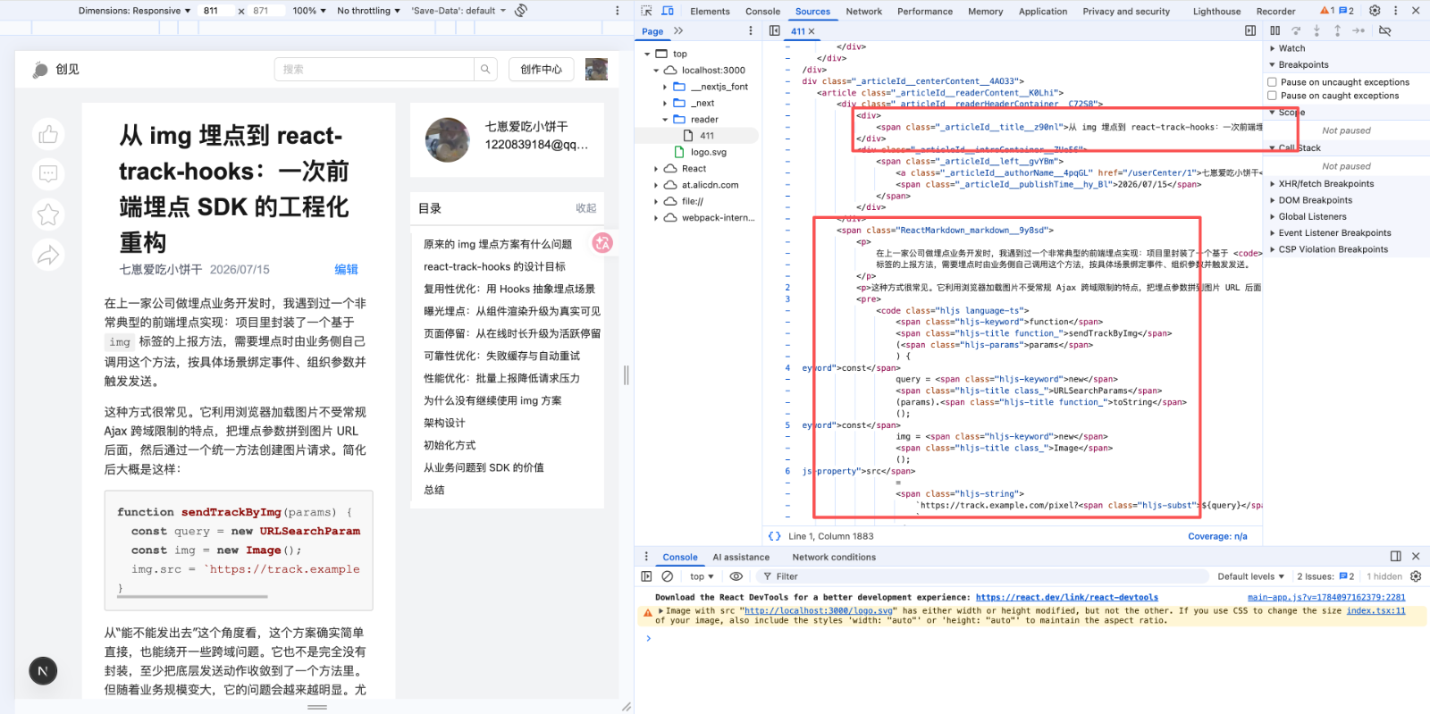Open device toolbar more options menu
1430x714 pixels.
617,11
